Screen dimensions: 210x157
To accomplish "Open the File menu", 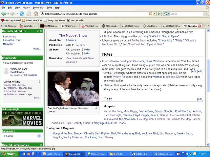I will (3, 8).
